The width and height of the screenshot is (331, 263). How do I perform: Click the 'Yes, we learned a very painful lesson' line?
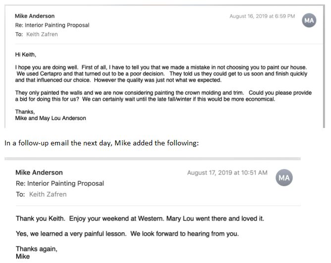point(127,234)
